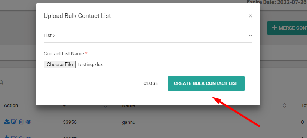Click the Contact List Name label
The image size is (307, 138).
[x=64, y=53]
